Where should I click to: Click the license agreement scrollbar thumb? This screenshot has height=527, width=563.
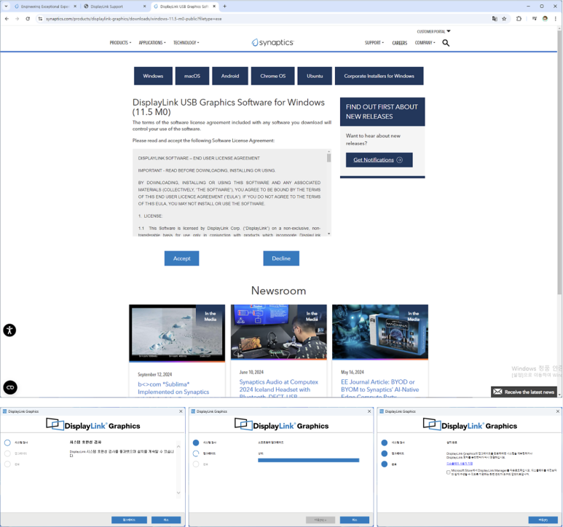click(x=329, y=157)
